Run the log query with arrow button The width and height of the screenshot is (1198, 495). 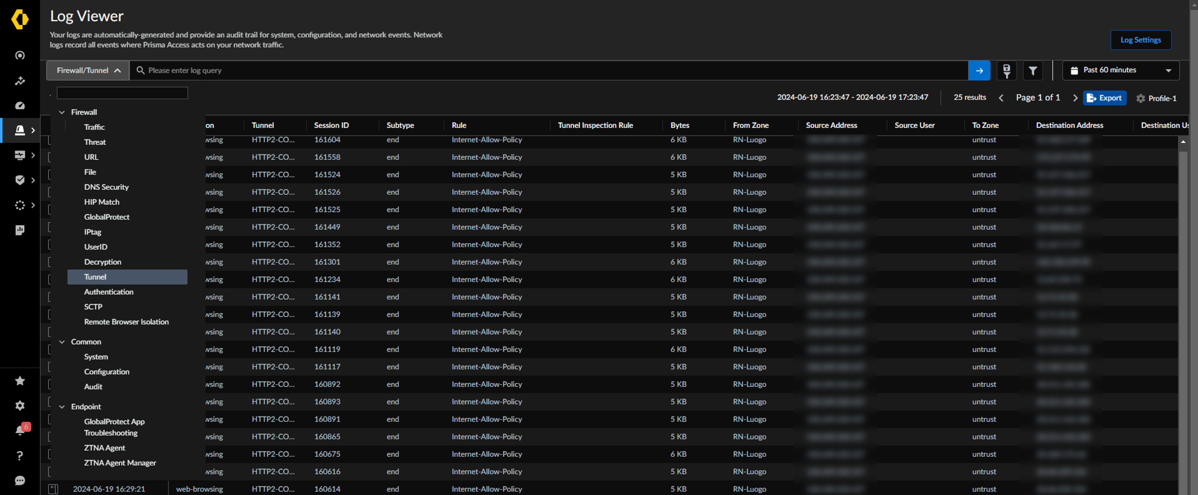click(979, 71)
